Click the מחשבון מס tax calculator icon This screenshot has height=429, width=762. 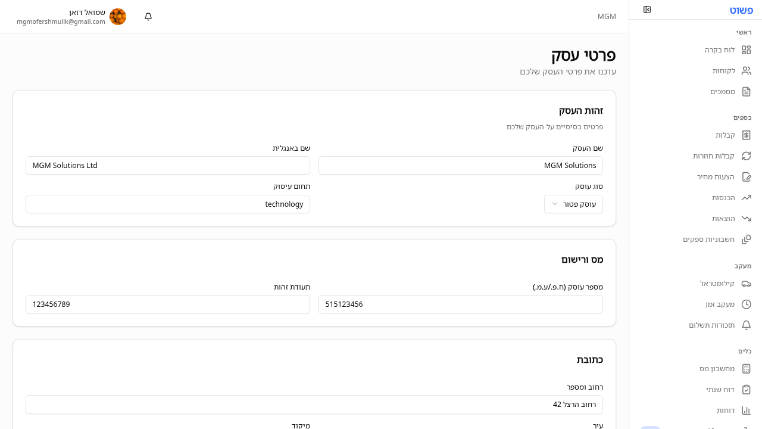coord(747,368)
